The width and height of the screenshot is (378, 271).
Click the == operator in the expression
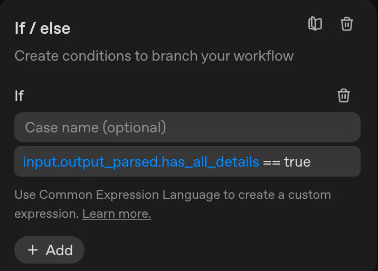click(271, 161)
